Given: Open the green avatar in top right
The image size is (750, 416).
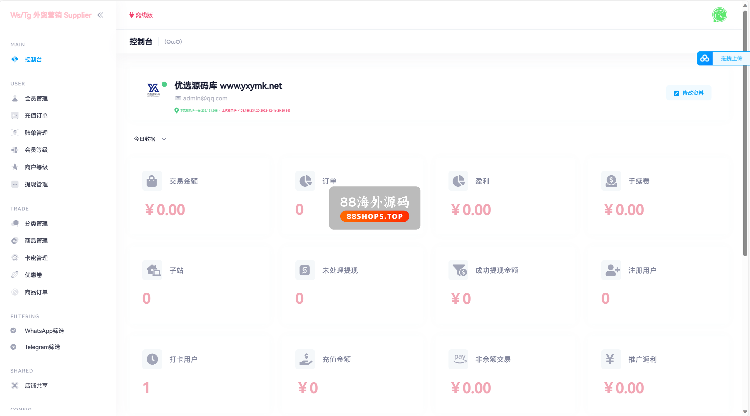Looking at the screenshot, I should 719,15.
